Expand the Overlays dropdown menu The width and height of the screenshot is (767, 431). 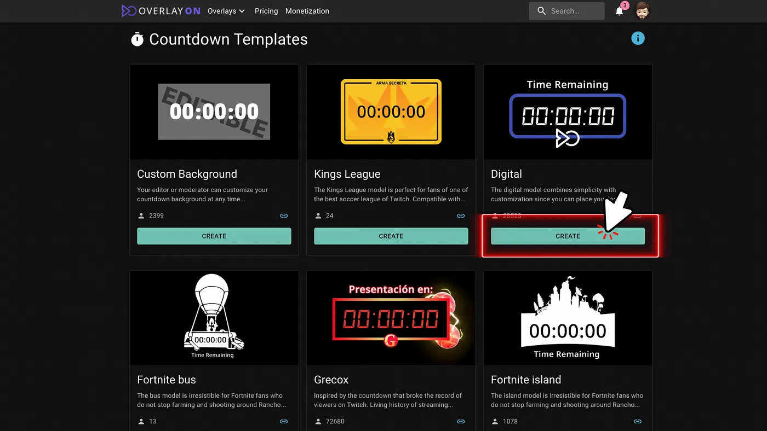pos(226,11)
